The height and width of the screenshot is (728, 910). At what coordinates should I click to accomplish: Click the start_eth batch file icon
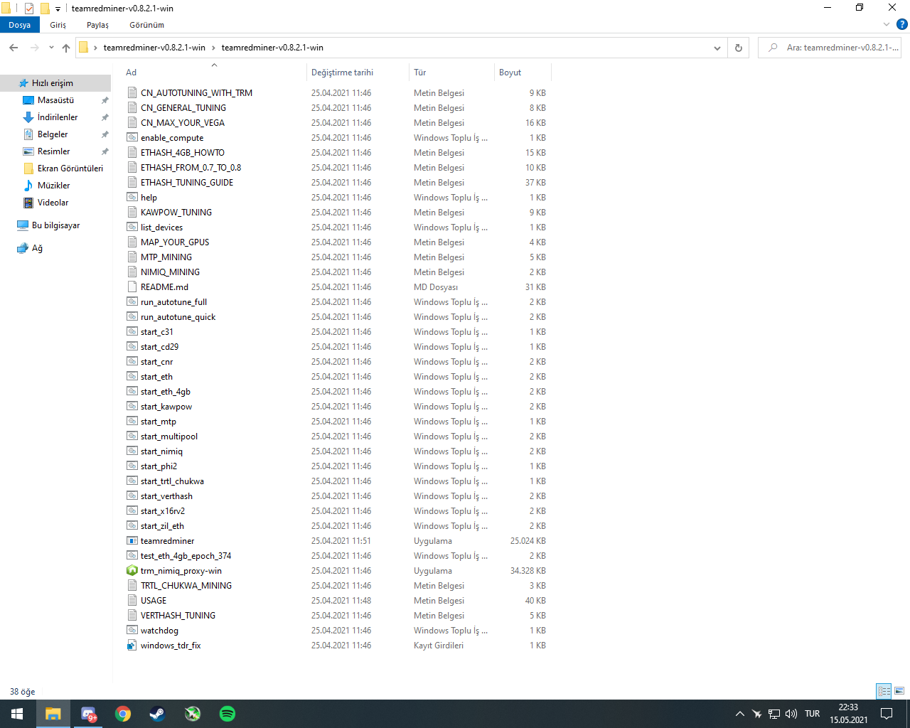(132, 376)
